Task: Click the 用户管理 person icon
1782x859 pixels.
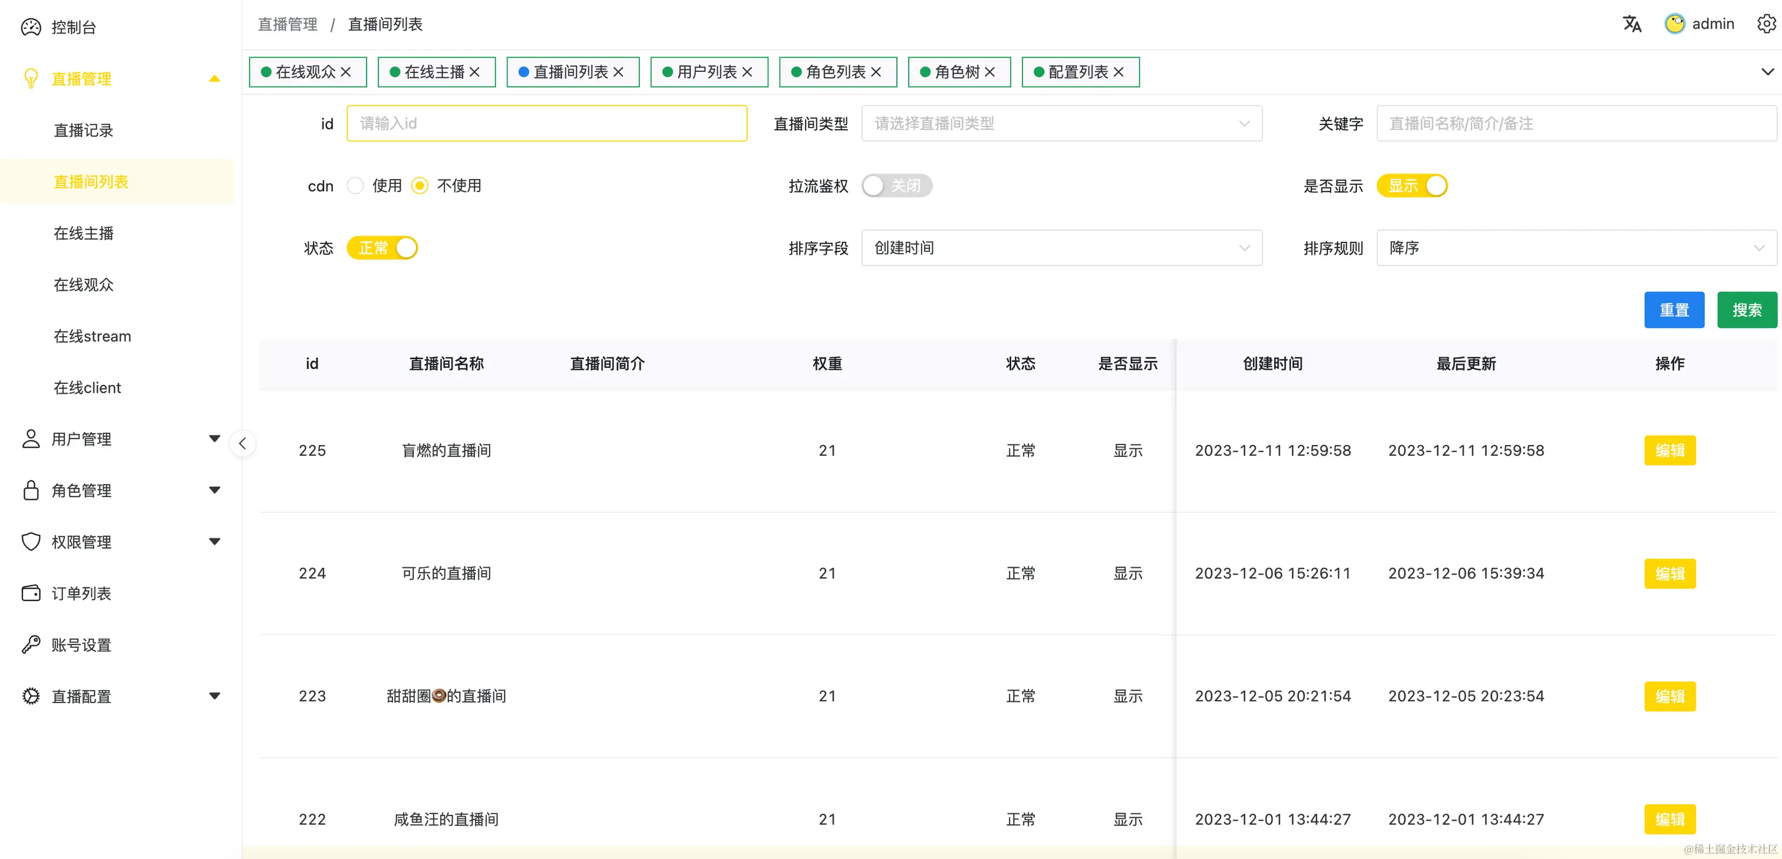Action: tap(31, 439)
